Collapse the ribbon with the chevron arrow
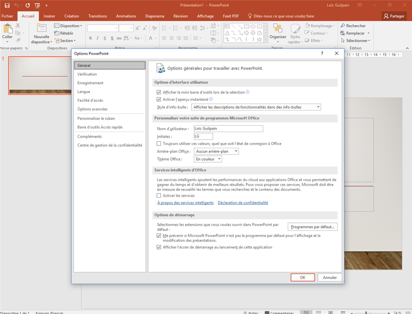The height and width of the screenshot is (314, 412). tap(407, 48)
